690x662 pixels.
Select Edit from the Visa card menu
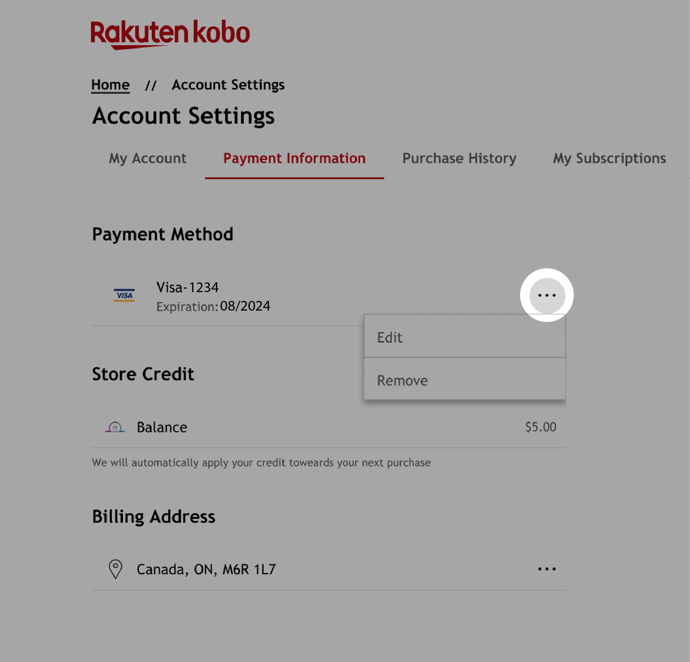point(465,336)
